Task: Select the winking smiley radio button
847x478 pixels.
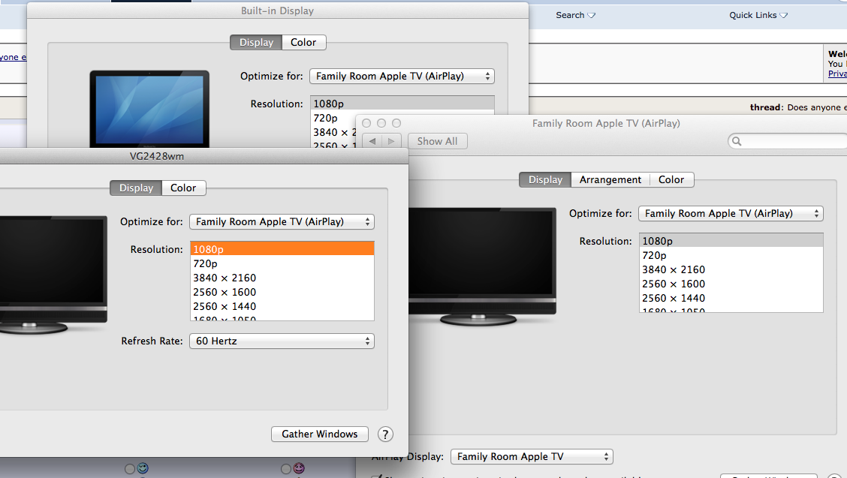Action: (x=130, y=469)
